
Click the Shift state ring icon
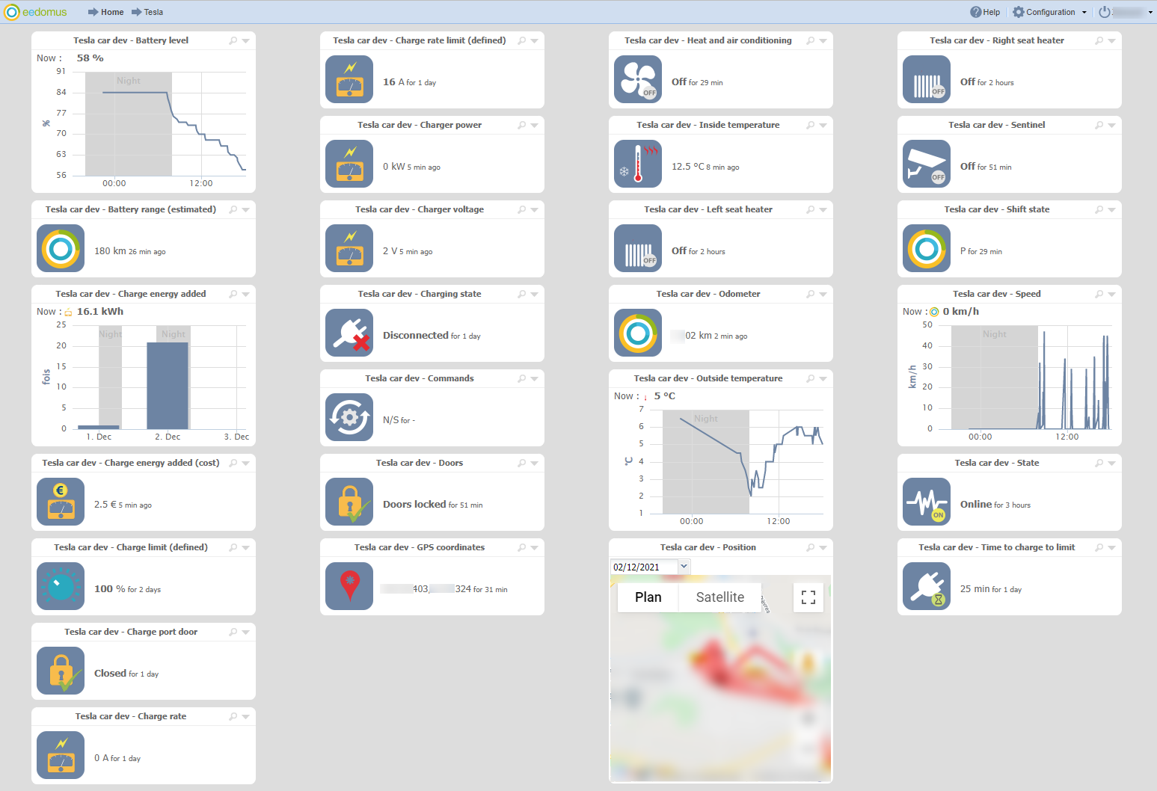point(927,248)
